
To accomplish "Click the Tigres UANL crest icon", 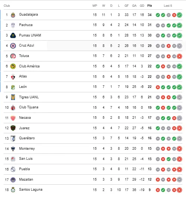I will pos(13,97).
